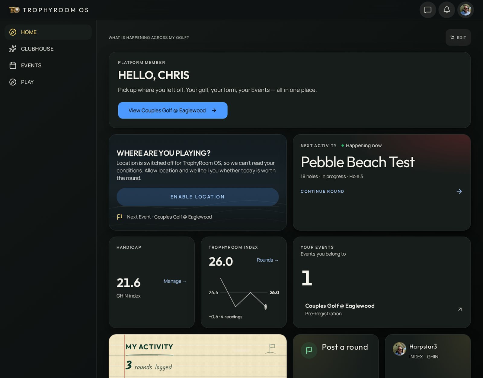Click the Harpstar3 profile name
483x378 pixels.
tap(423, 347)
